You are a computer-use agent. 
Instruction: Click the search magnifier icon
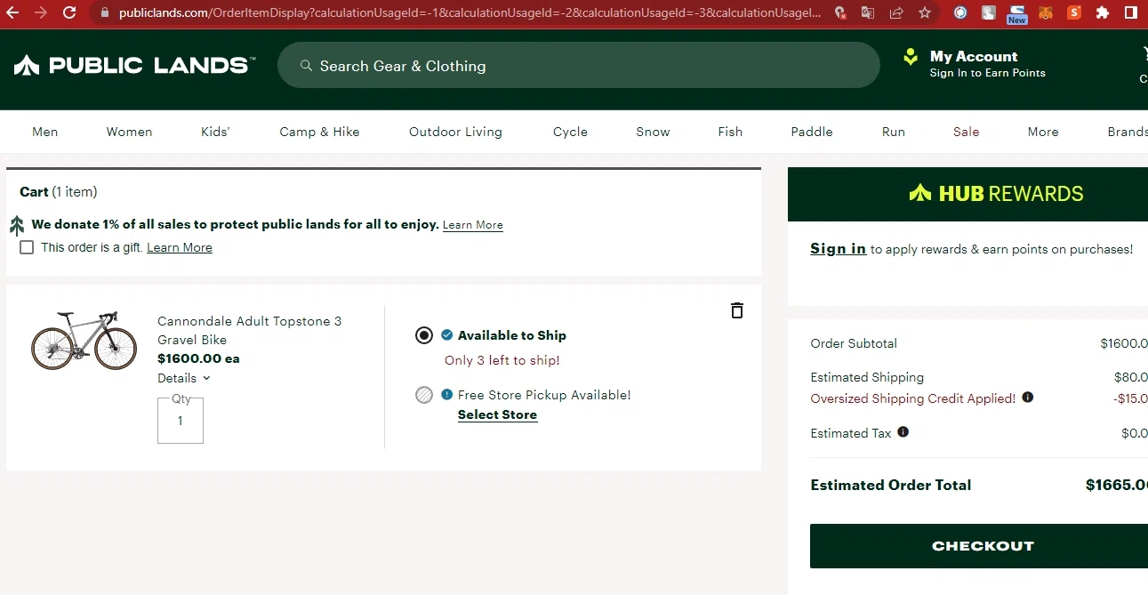point(306,66)
